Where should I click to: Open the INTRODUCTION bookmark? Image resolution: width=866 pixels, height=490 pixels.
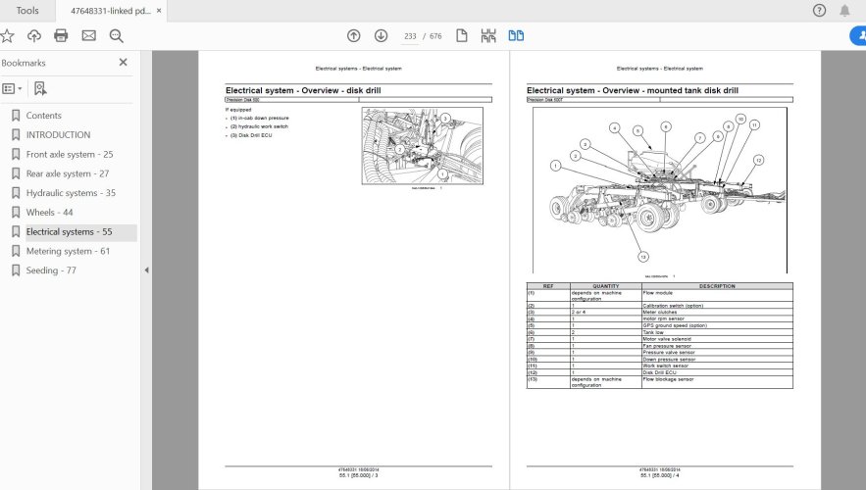tap(58, 134)
